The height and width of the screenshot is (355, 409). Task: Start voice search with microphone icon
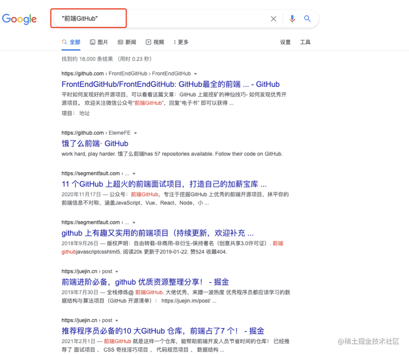(x=292, y=19)
